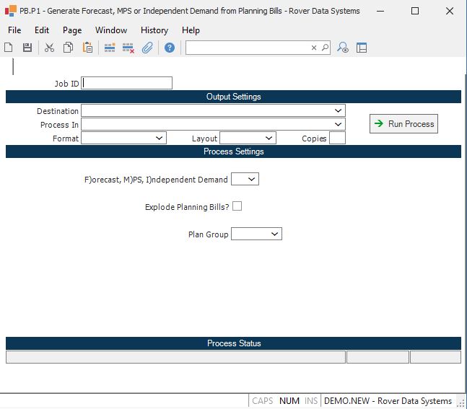
Task: Click the Cut scissors icon
Action: pyautogui.click(x=49, y=48)
